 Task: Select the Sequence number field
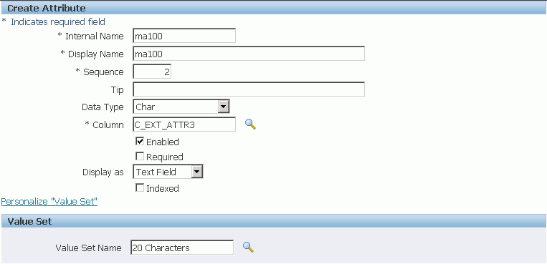(152, 72)
